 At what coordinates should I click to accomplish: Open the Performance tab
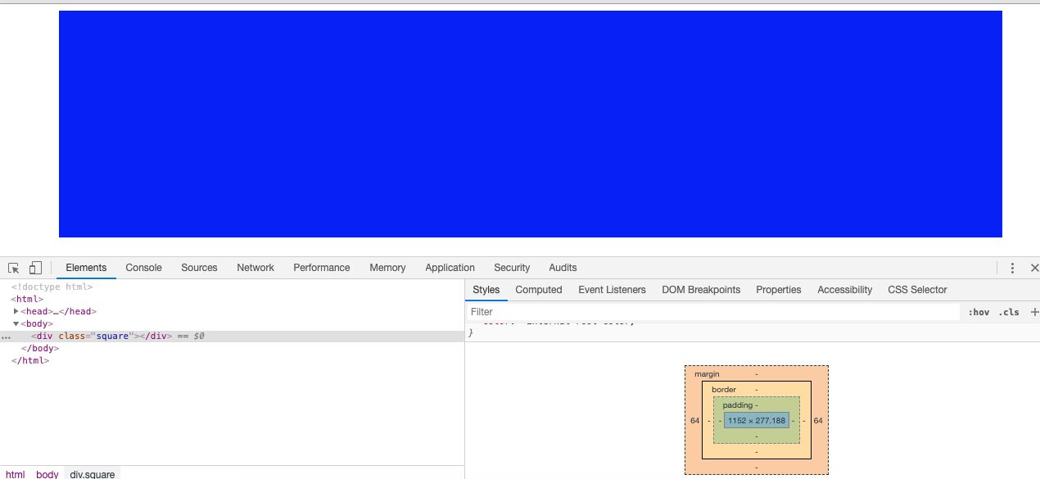(x=322, y=268)
